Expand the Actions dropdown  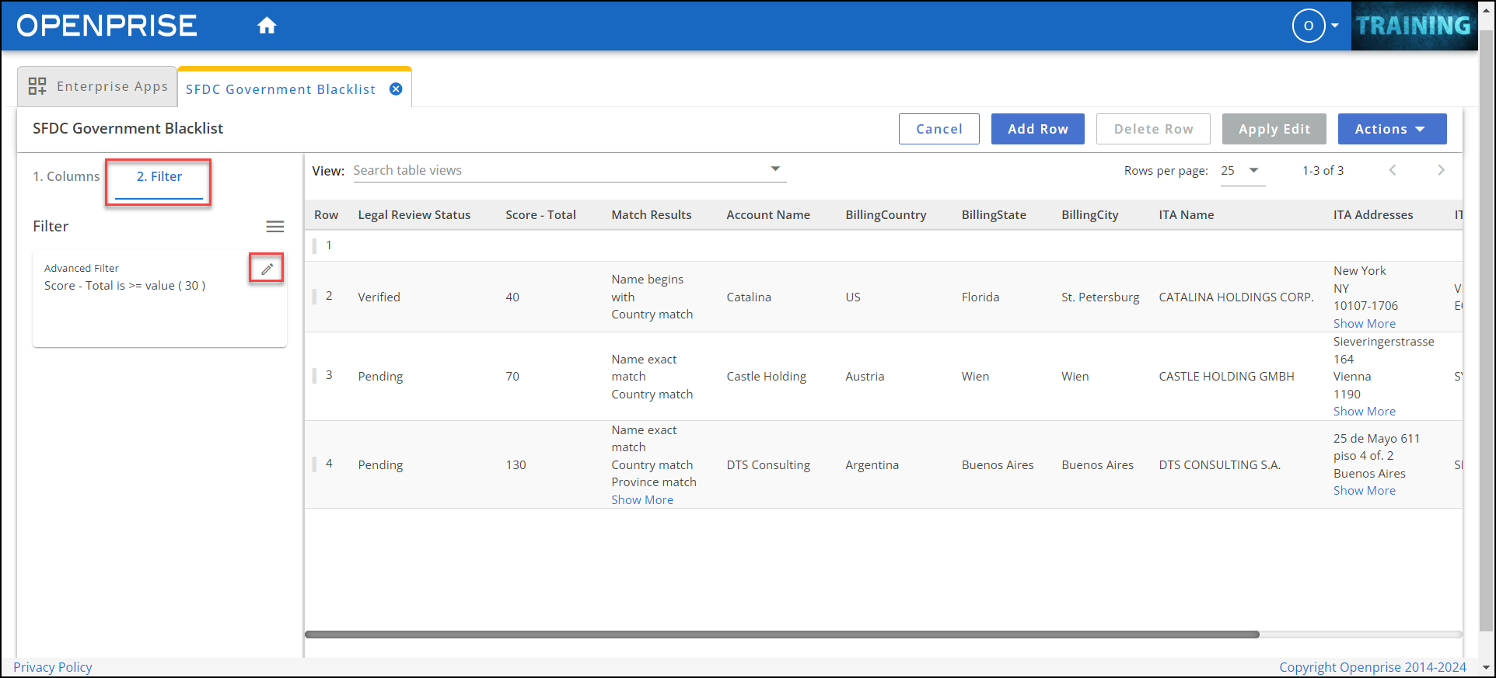click(1391, 129)
